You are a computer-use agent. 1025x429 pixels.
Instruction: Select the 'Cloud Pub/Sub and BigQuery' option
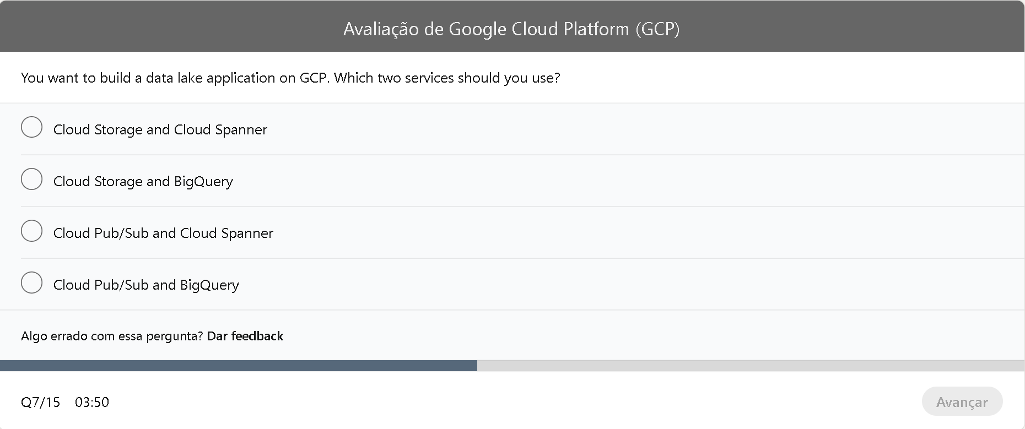coord(31,283)
